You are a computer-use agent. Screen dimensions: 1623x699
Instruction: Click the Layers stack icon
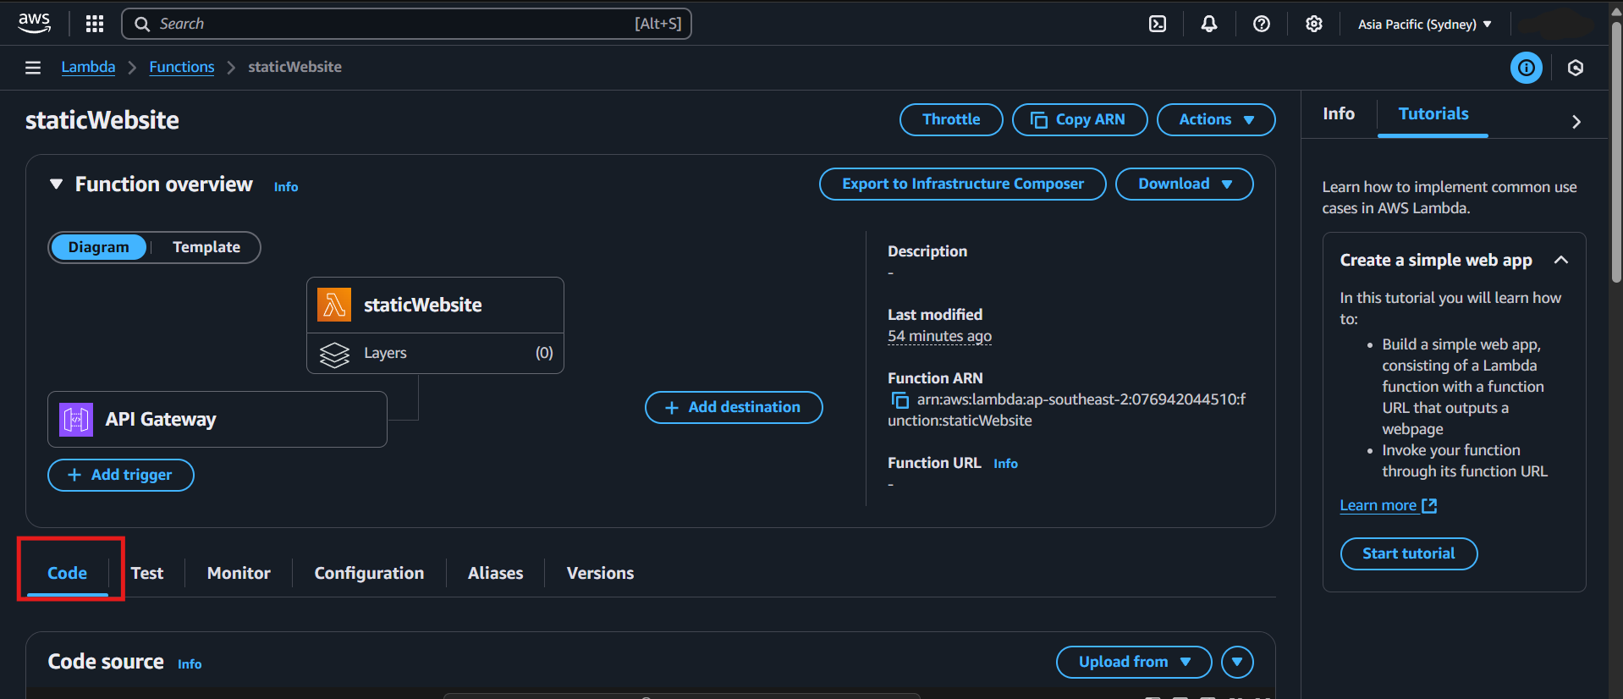point(334,355)
